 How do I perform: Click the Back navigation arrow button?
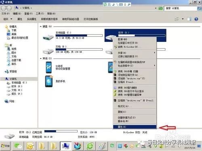coord(4,8)
